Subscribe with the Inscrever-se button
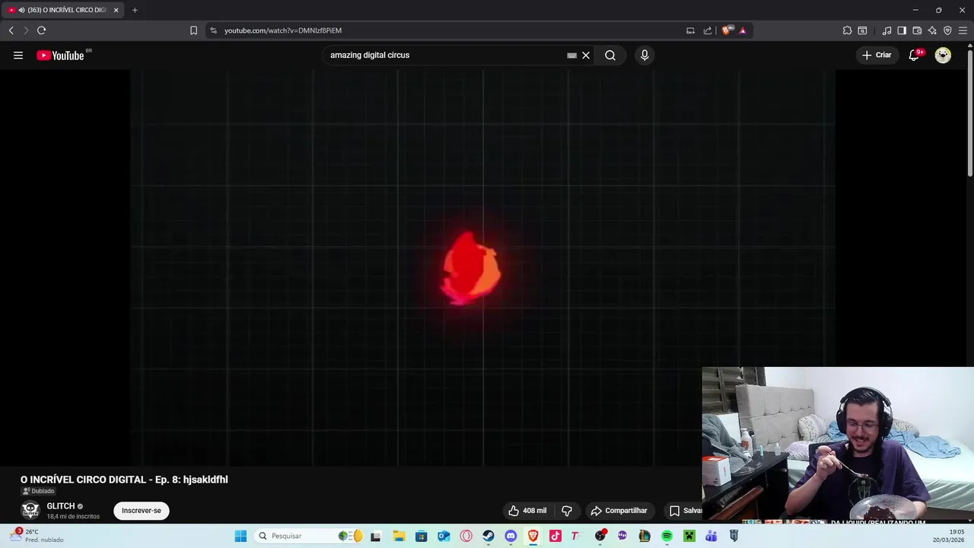This screenshot has height=548, width=974. [x=142, y=511]
